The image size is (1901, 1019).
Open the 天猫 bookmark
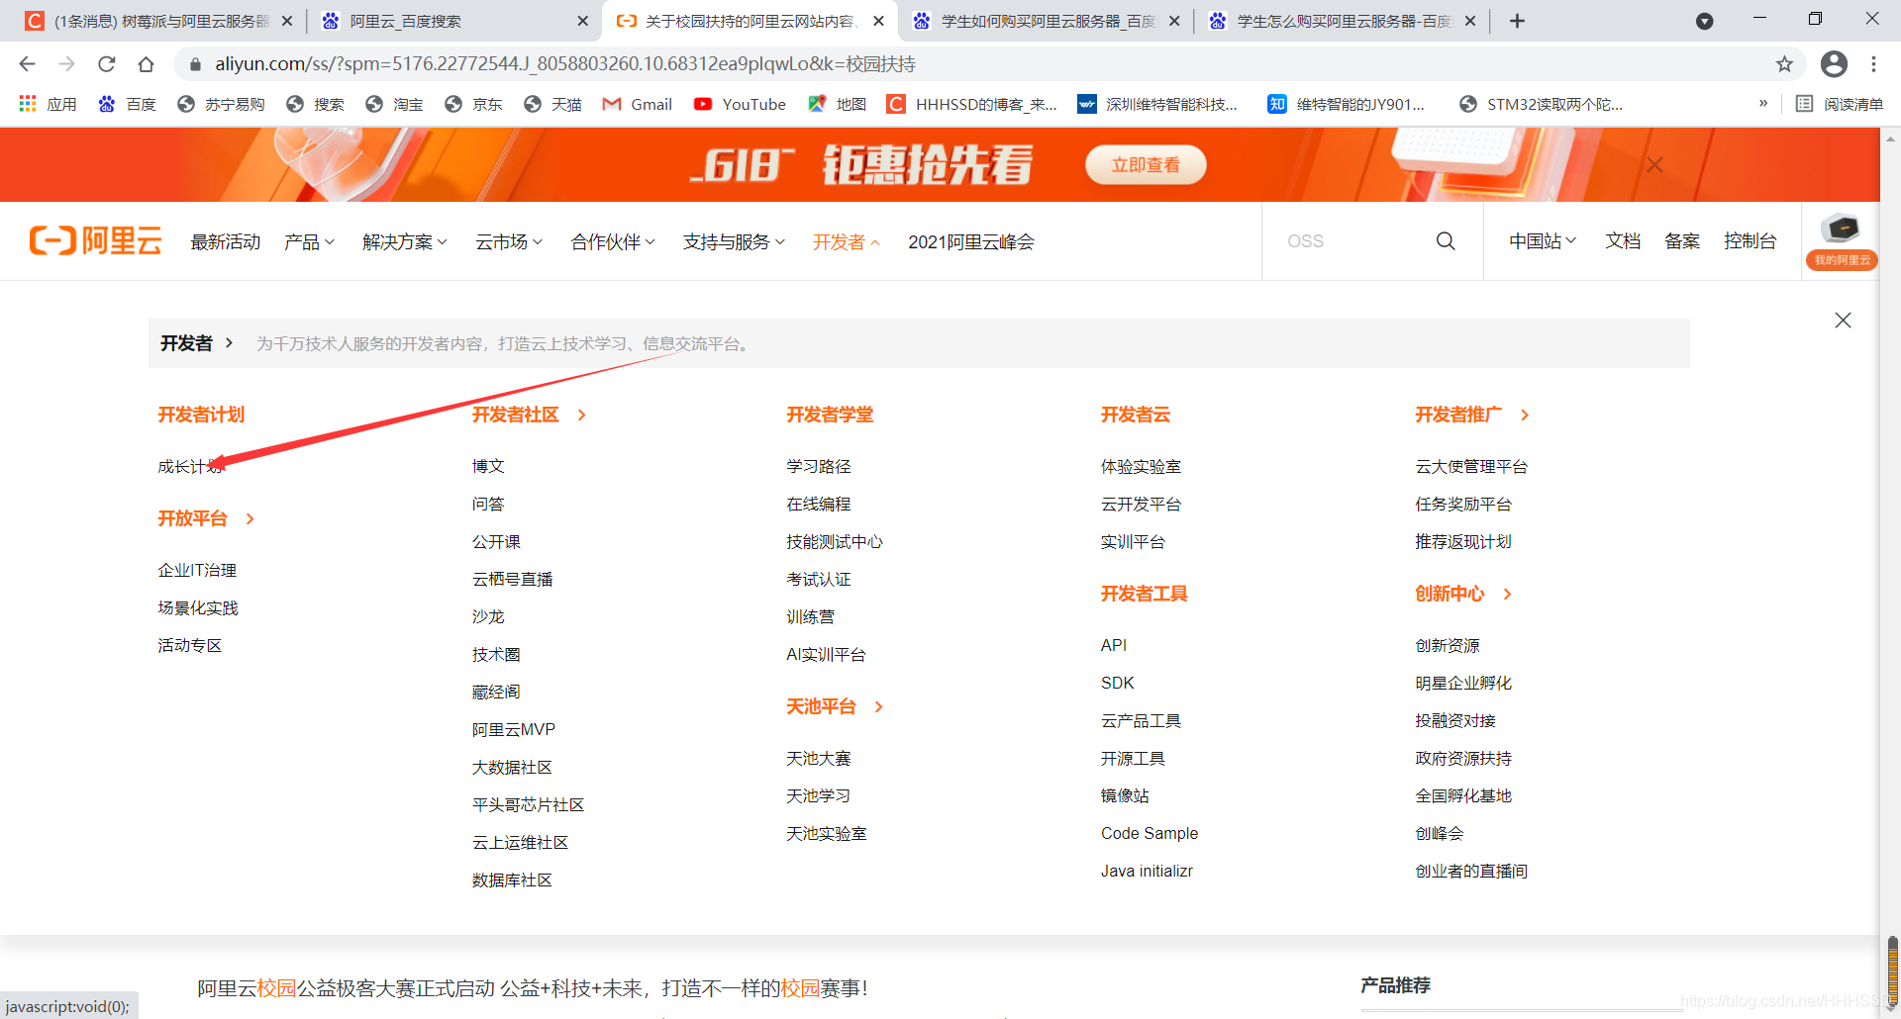[x=552, y=104]
